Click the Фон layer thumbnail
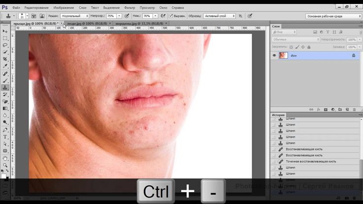Image resolution: width=363 pixels, height=204 pixels. [284, 56]
